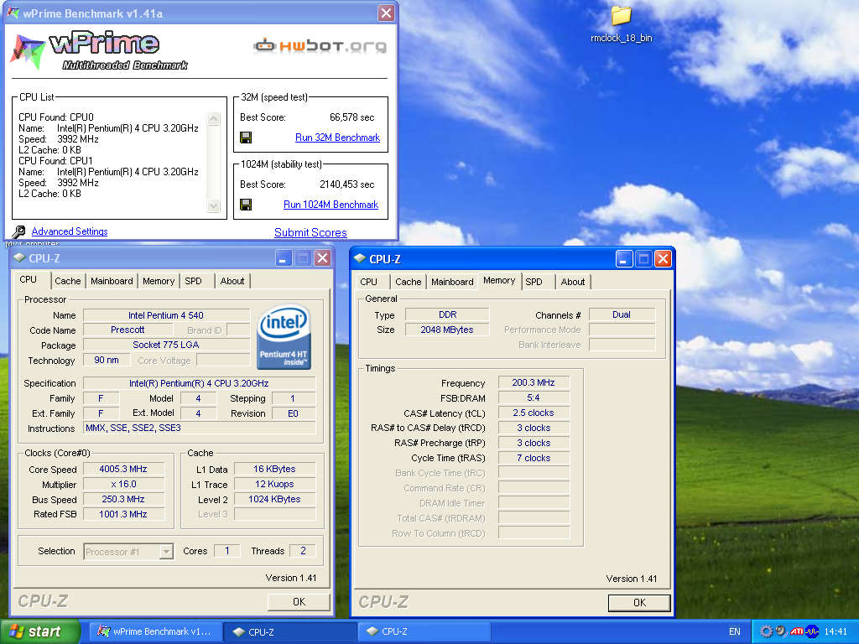Click the EN language indicator
Viewport: 859px width, 644px height.
point(734,631)
